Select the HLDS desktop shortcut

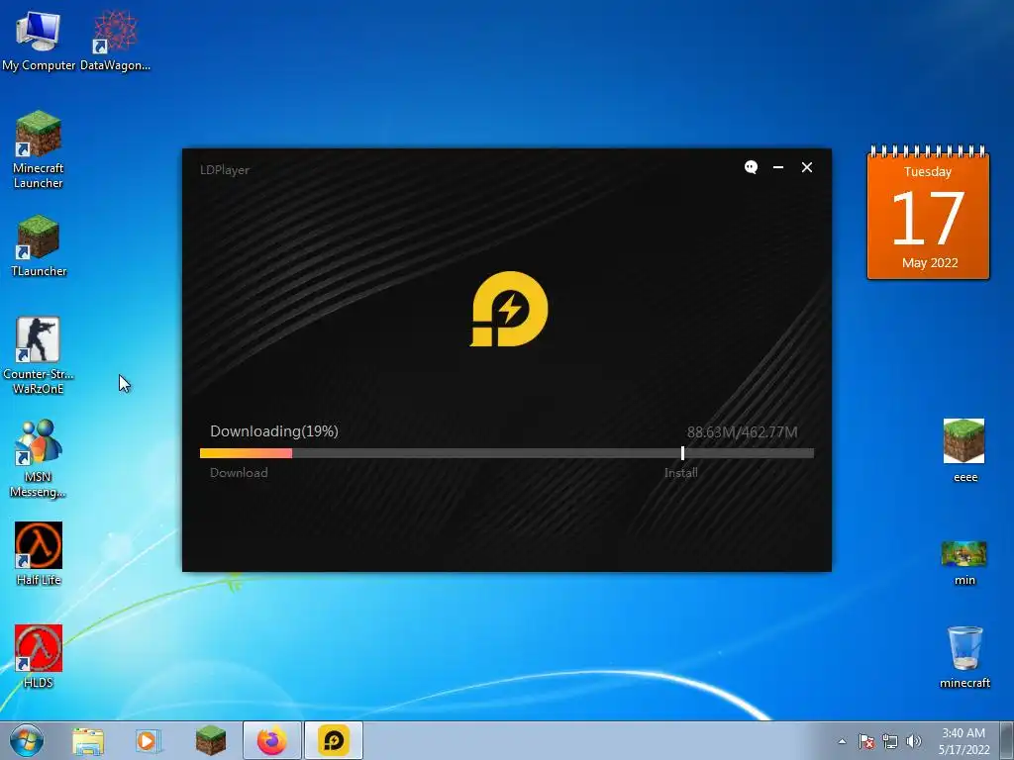39,656
